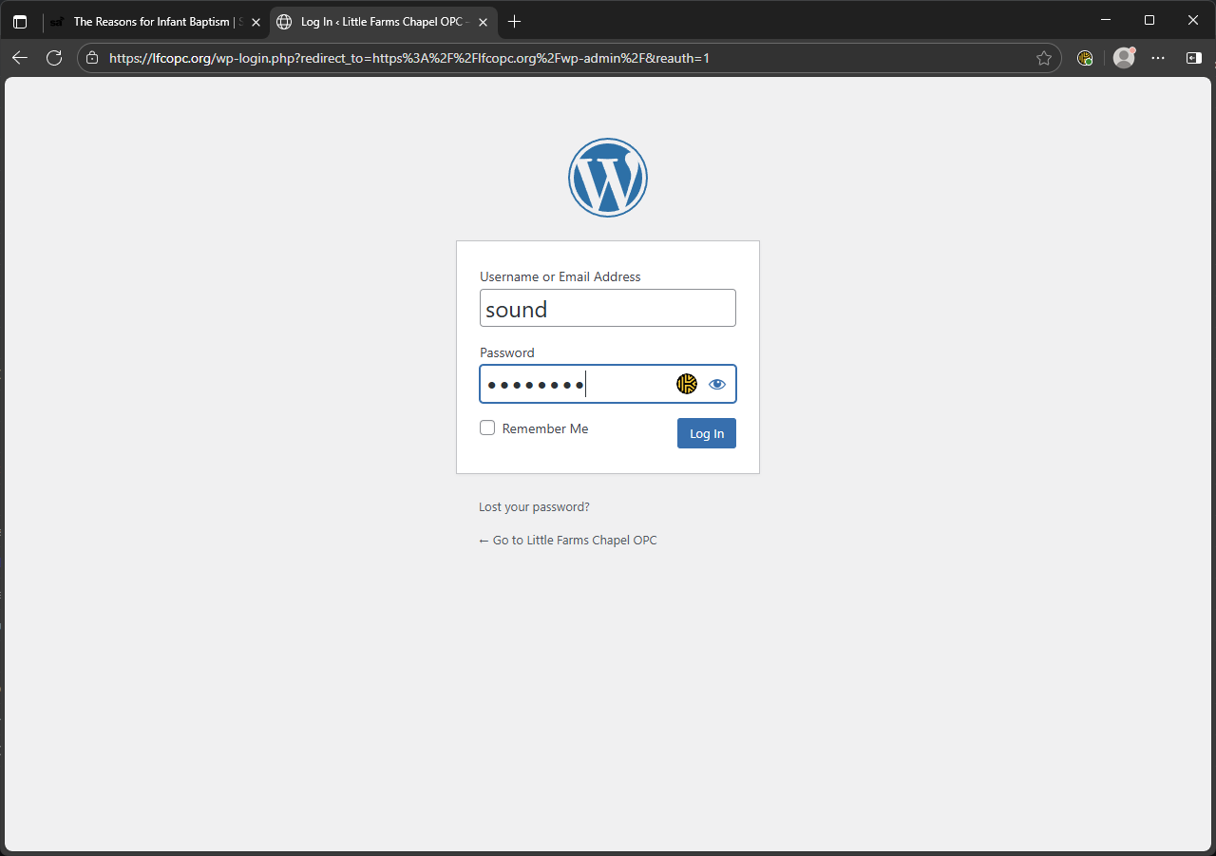
Task: Select the Log In ‹ Little Farms Chapel OPC tab
Action: pos(383,22)
